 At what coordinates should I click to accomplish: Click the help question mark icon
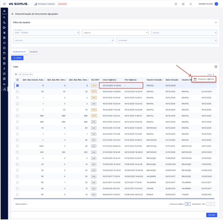(176, 4)
